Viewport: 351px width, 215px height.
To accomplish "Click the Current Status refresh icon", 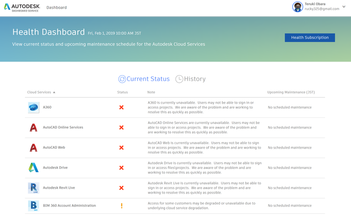I will (x=122, y=79).
